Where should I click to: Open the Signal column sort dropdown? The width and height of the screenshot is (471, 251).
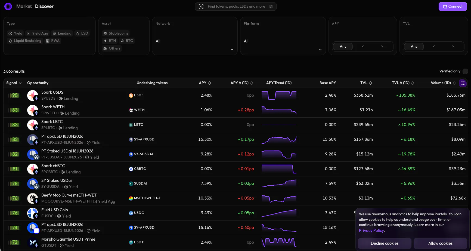coord(14,83)
